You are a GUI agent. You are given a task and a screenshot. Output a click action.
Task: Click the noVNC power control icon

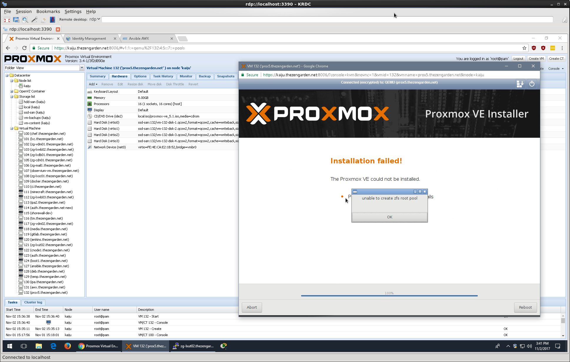(532, 84)
